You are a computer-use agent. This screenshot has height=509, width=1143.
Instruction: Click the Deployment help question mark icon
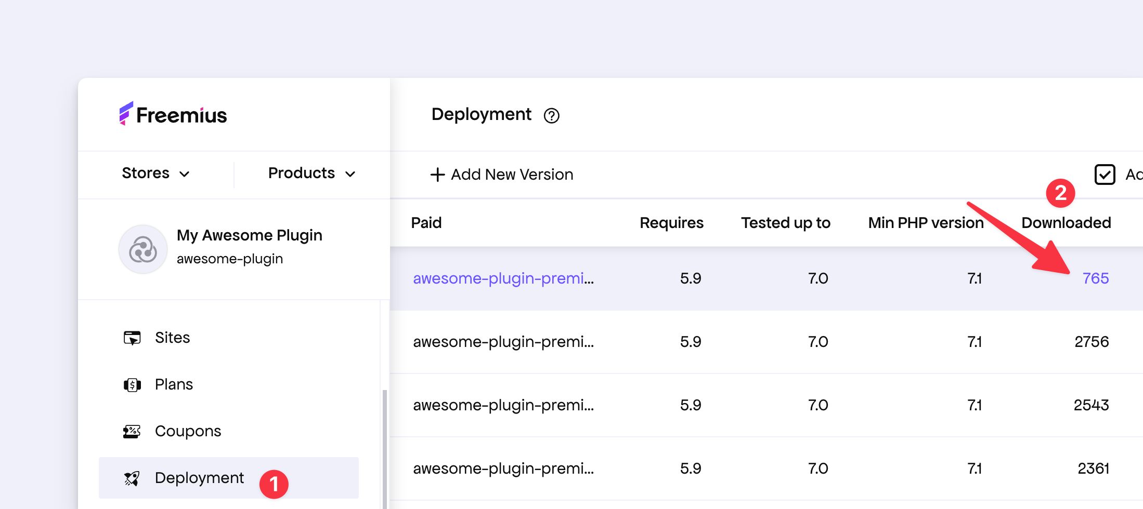(551, 115)
